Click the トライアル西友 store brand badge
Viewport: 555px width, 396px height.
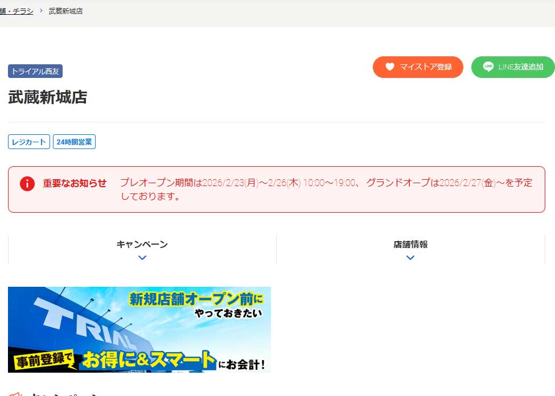[x=35, y=71]
